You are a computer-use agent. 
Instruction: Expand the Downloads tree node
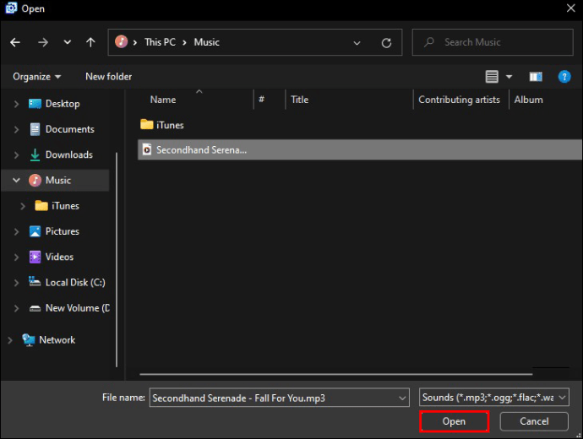(x=16, y=154)
